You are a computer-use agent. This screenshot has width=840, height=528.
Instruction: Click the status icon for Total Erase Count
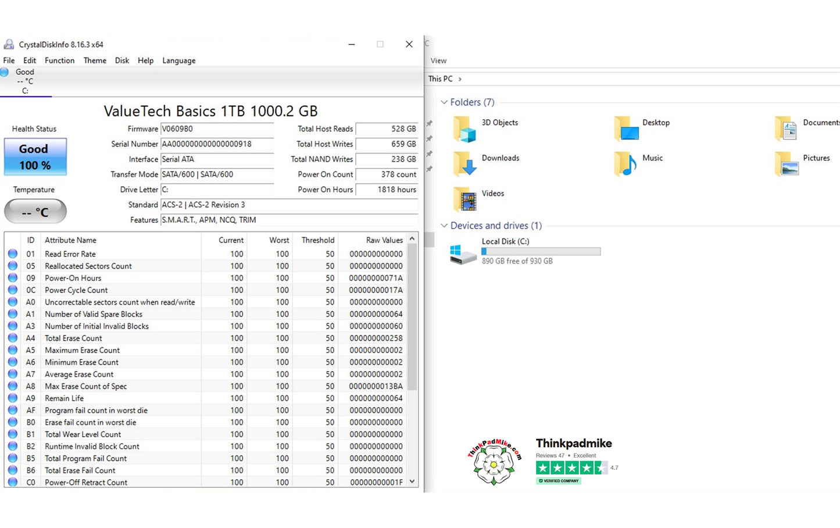(13, 338)
